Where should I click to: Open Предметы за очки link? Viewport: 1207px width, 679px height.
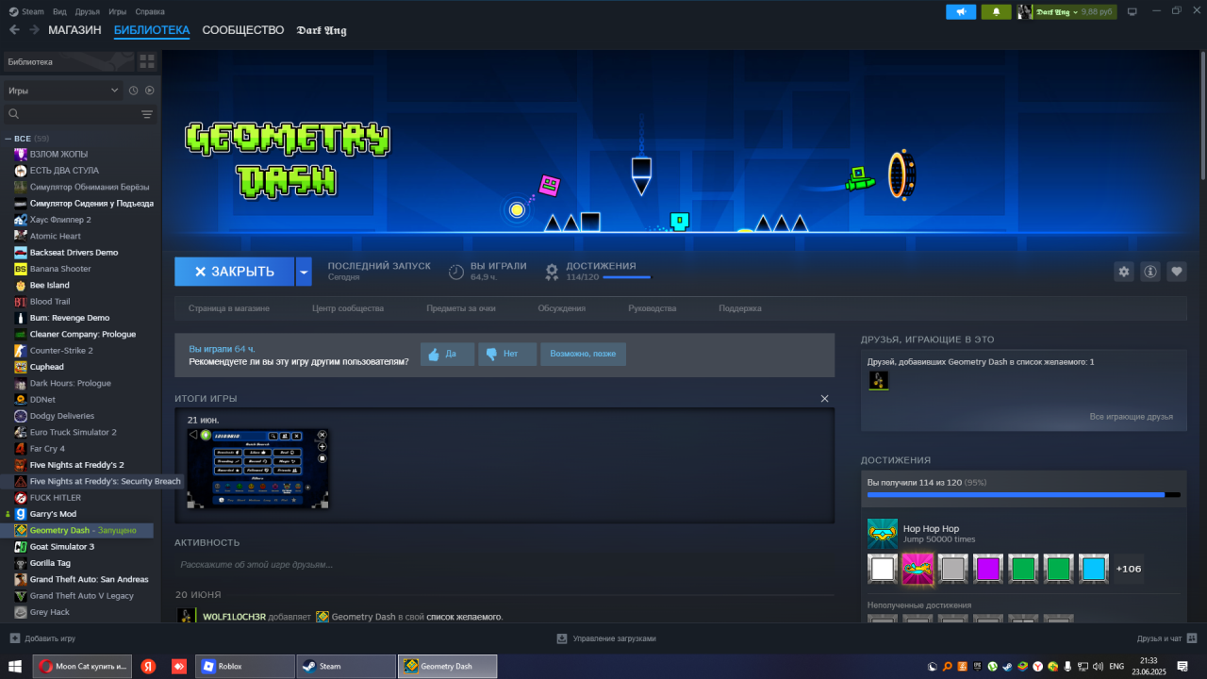[461, 308]
